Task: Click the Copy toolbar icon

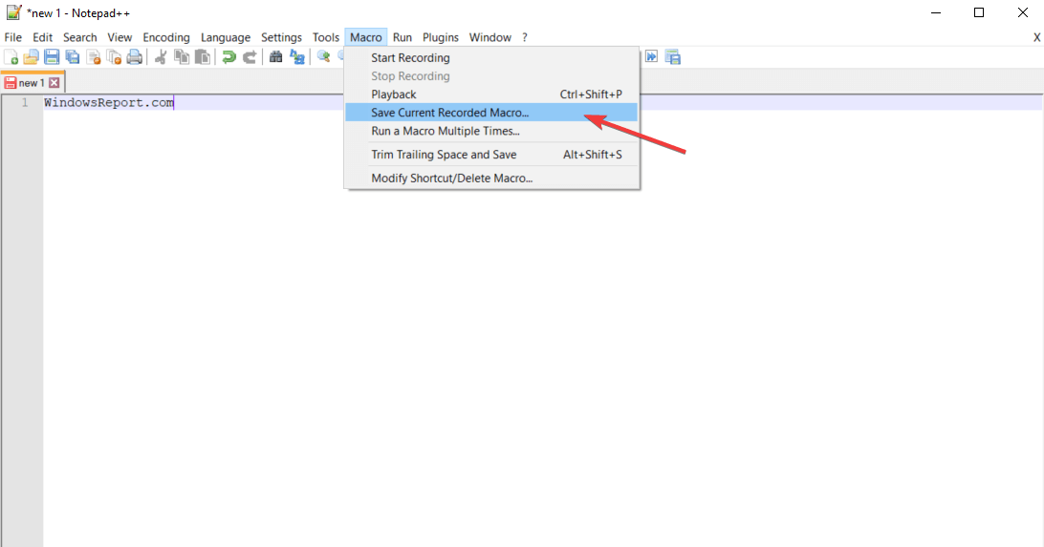Action: pos(181,57)
